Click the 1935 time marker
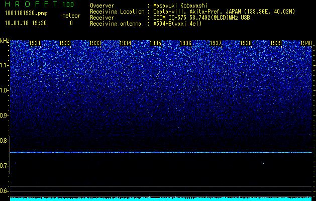This screenshot has width=316, height=201. click(156, 43)
